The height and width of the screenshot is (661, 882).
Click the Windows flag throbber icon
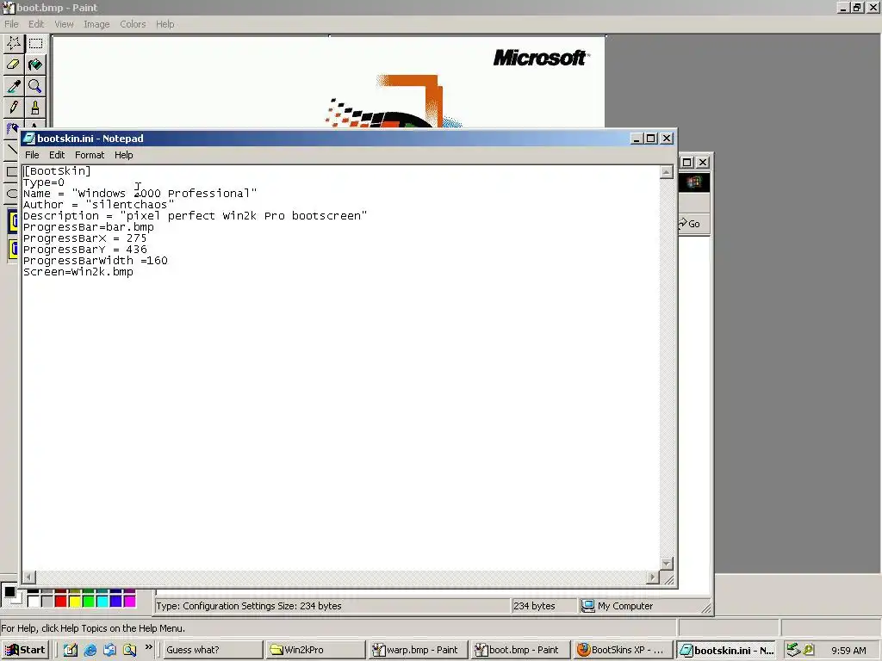click(693, 182)
